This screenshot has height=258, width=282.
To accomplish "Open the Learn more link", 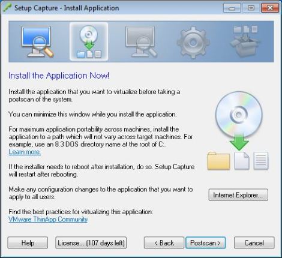I will click(x=25, y=152).
